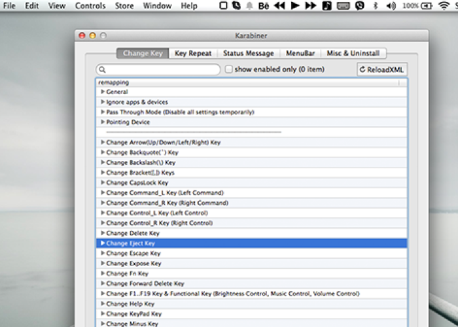The image size is (458, 327).
Task: Open the Store menu
Action: click(x=124, y=5)
